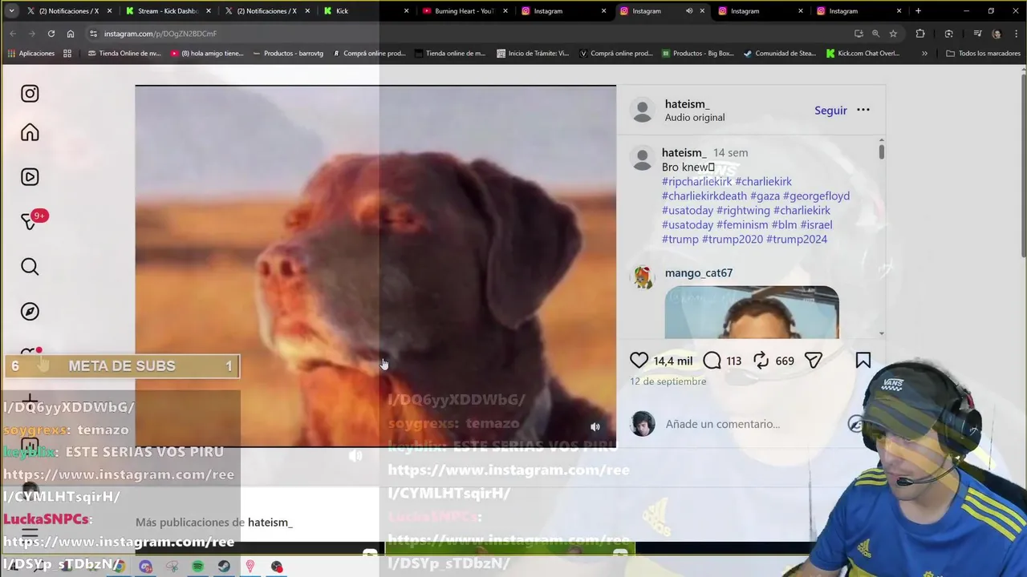This screenshot has height=577, width=1027.
Task: Open Productos - Big Box bookmark
Action: 697,54
